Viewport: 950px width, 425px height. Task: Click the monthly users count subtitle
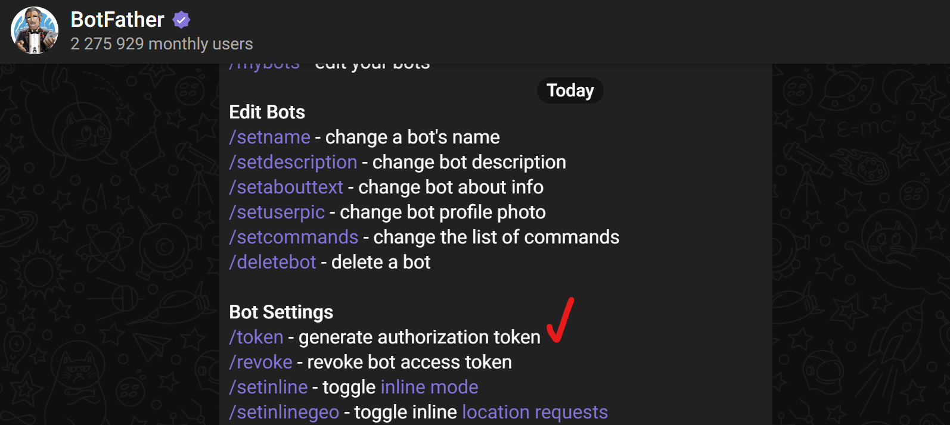click(162, 44)
